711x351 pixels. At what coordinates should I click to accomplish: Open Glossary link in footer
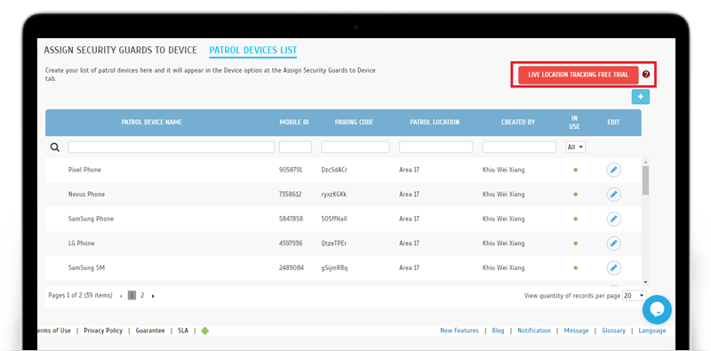coord(613,331)
